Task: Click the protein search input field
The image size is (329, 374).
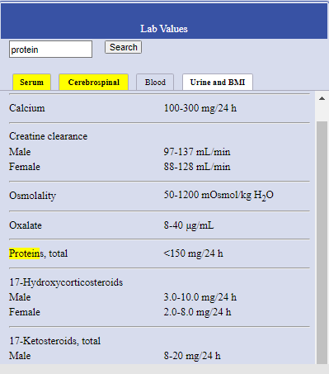Action: coord(50,50)
